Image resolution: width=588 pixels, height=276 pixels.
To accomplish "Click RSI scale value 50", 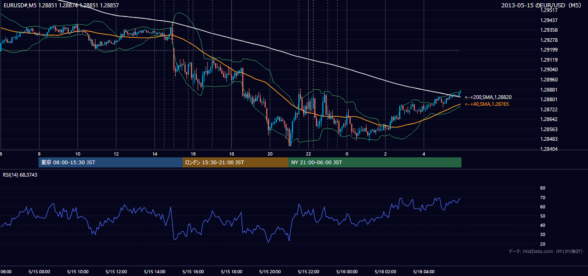I will click(x=542, y=216).
